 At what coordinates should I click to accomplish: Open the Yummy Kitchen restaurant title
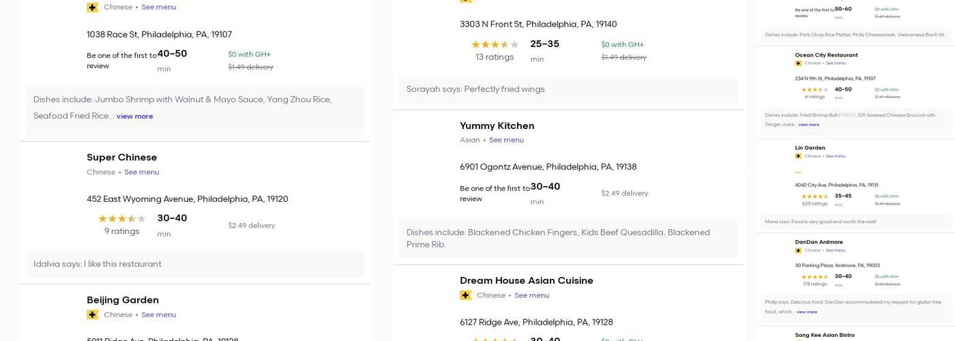(497, 125)
